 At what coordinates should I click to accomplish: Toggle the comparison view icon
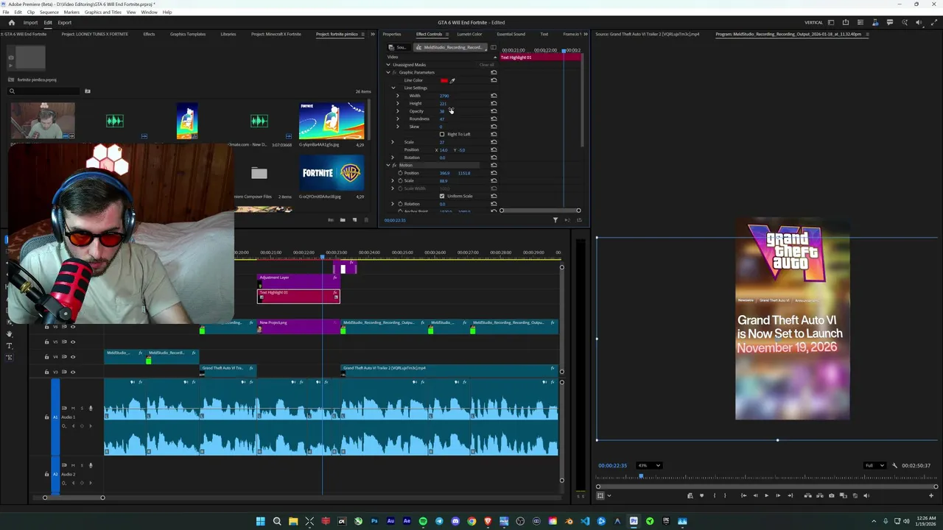844,495
